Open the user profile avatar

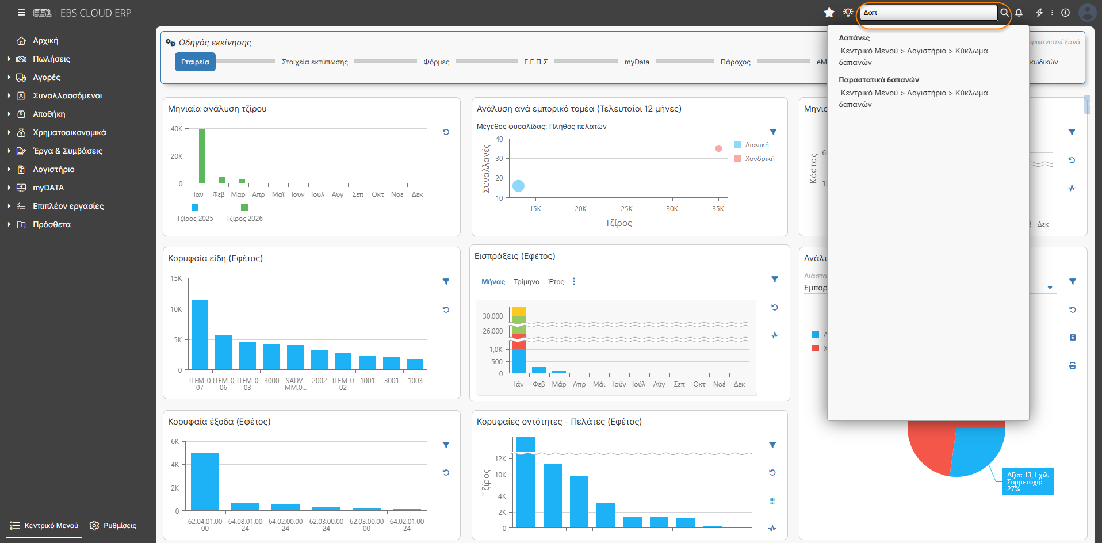1087,13
